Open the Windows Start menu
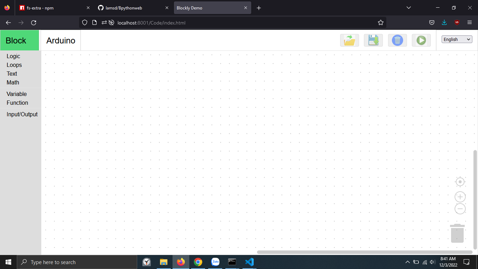Image resolution: width=478 pixels, height=269 pixels. [x=8, y=262]
